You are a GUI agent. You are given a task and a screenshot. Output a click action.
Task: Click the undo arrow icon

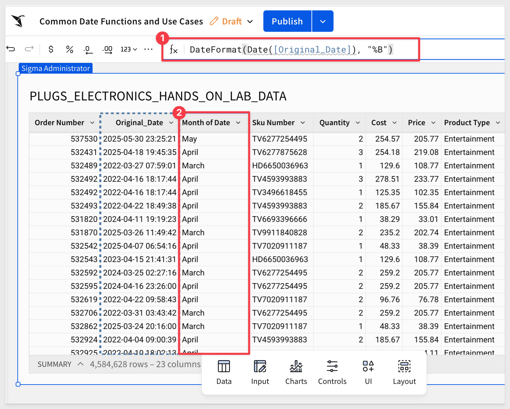pyautogui.click(x=11, y=49)
